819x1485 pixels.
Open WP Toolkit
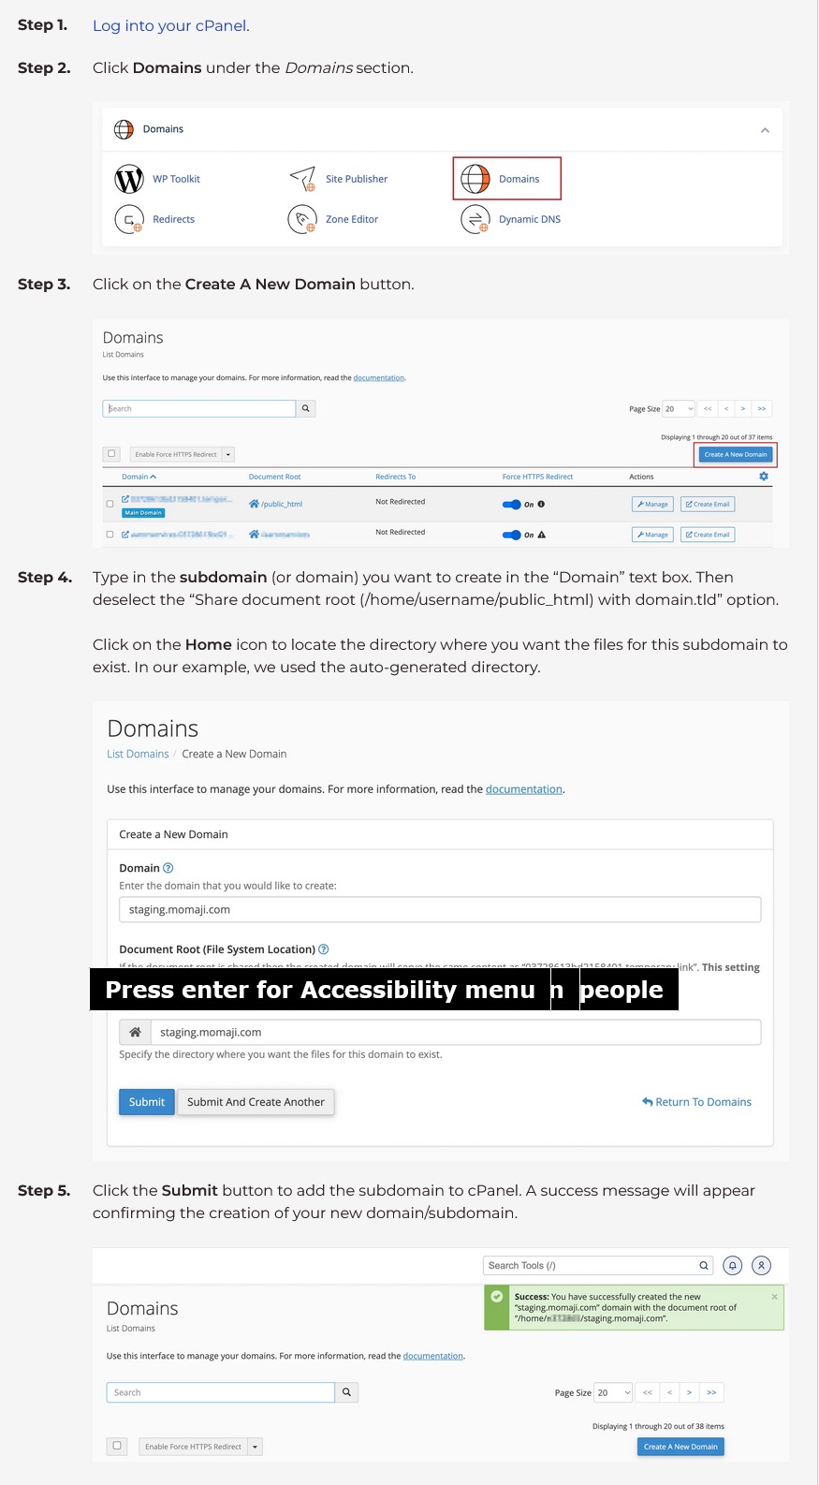coord(128,179)
